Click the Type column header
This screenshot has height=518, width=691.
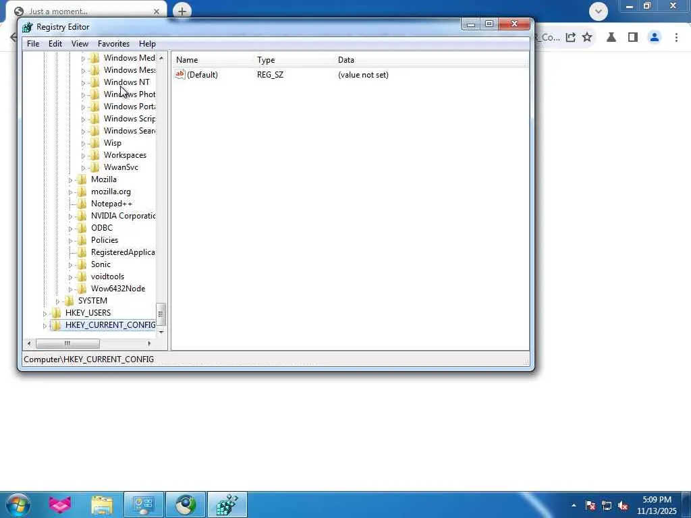coord(294,60)
